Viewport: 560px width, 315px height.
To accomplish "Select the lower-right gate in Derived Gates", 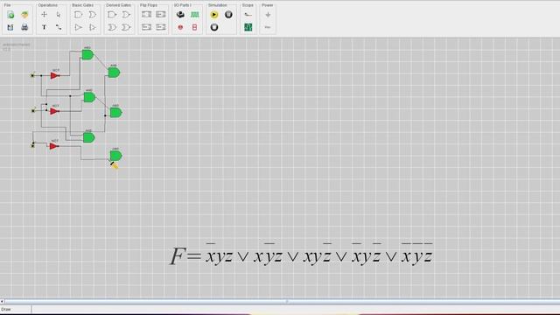I will (x=126, y=27).
